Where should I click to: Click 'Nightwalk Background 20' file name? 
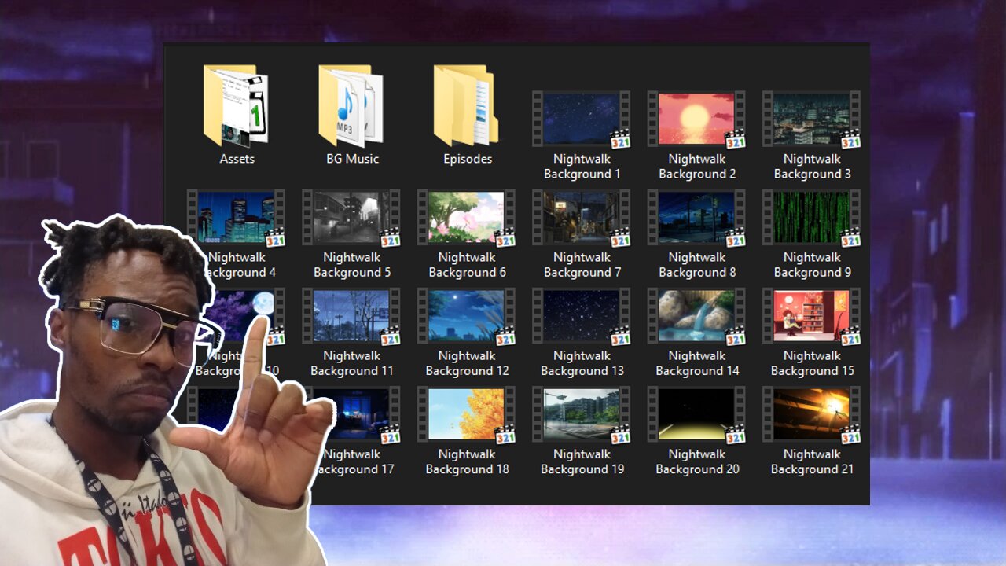(x=697, y=461)
